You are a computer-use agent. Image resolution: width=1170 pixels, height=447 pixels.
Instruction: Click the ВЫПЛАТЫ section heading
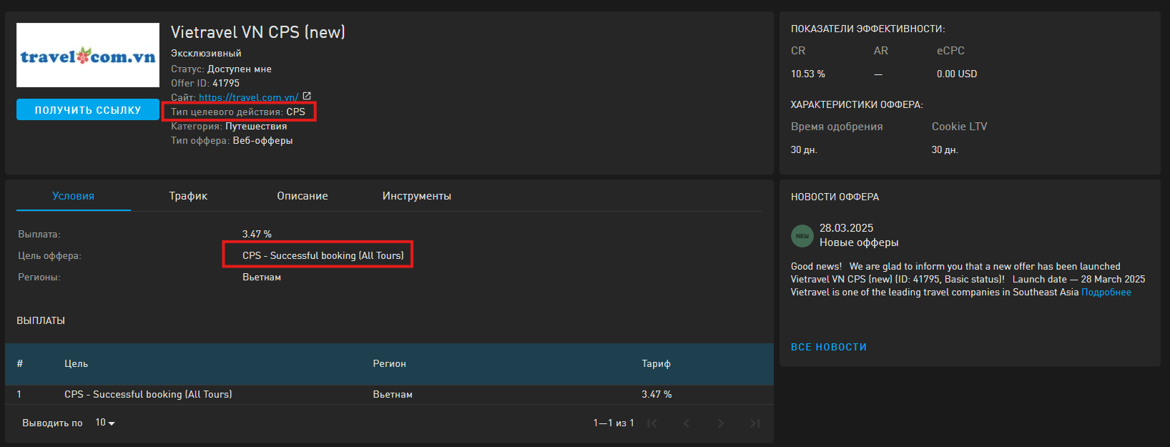tap(41, 320)
